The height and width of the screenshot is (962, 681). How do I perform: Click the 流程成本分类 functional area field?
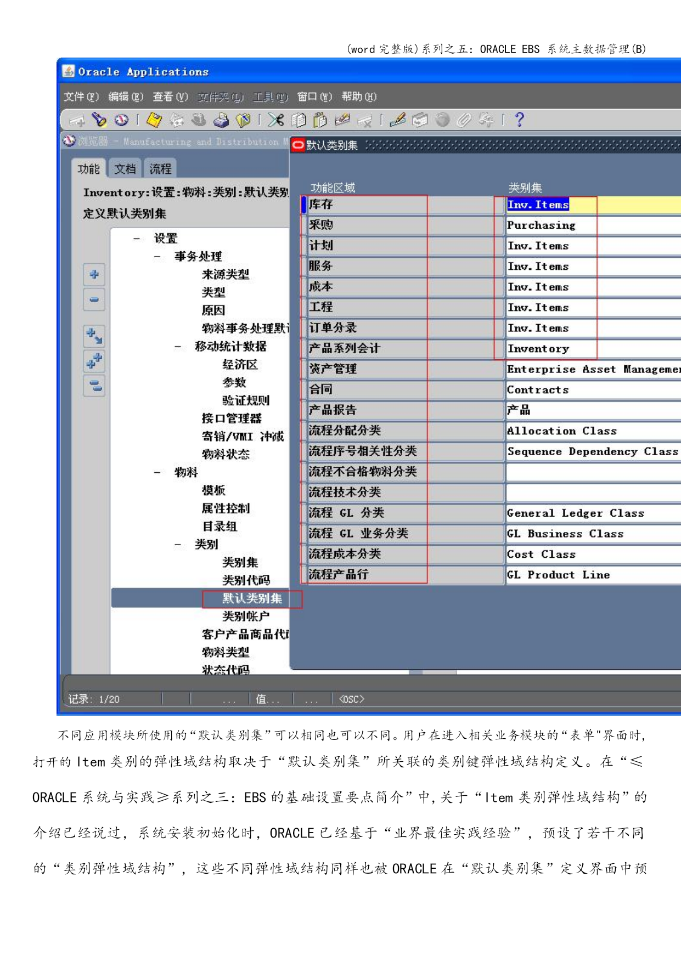(x=405, y=554)
